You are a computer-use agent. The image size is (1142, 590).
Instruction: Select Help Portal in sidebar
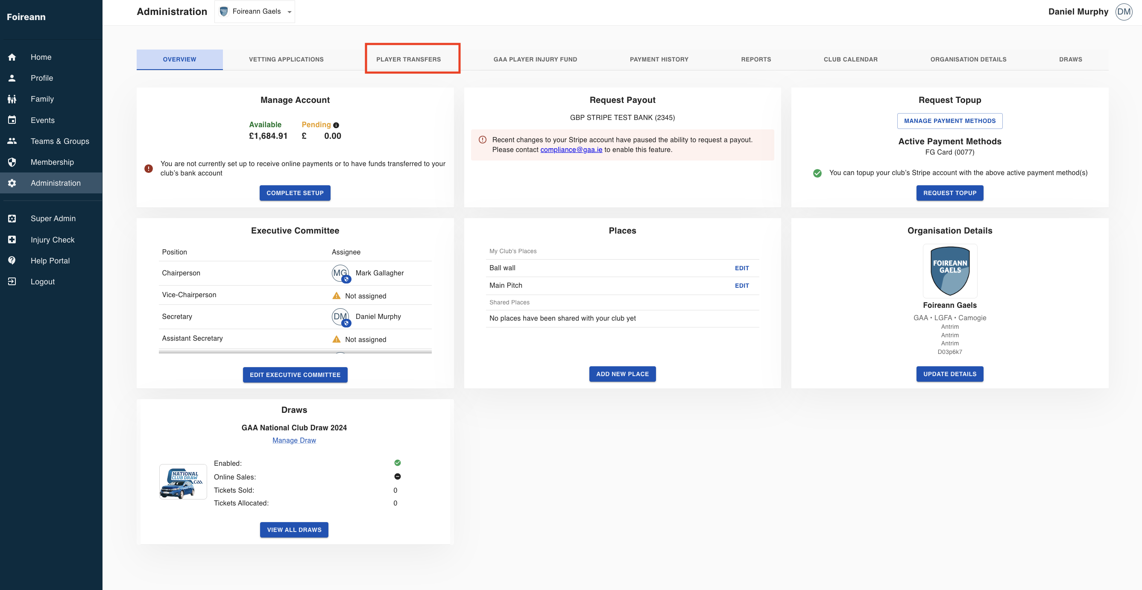[x=51, y=261]
